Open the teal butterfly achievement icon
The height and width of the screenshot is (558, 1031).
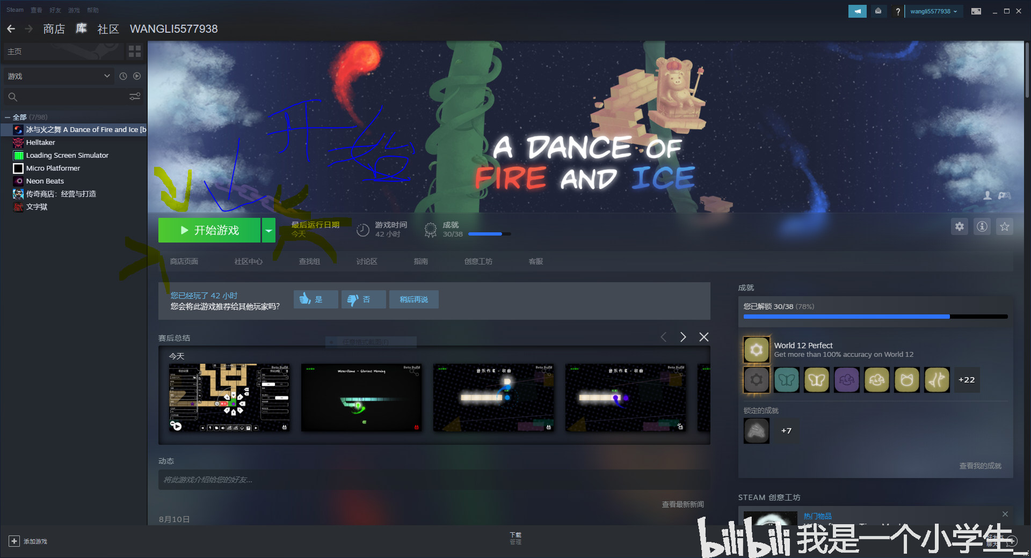coord(787,380)
